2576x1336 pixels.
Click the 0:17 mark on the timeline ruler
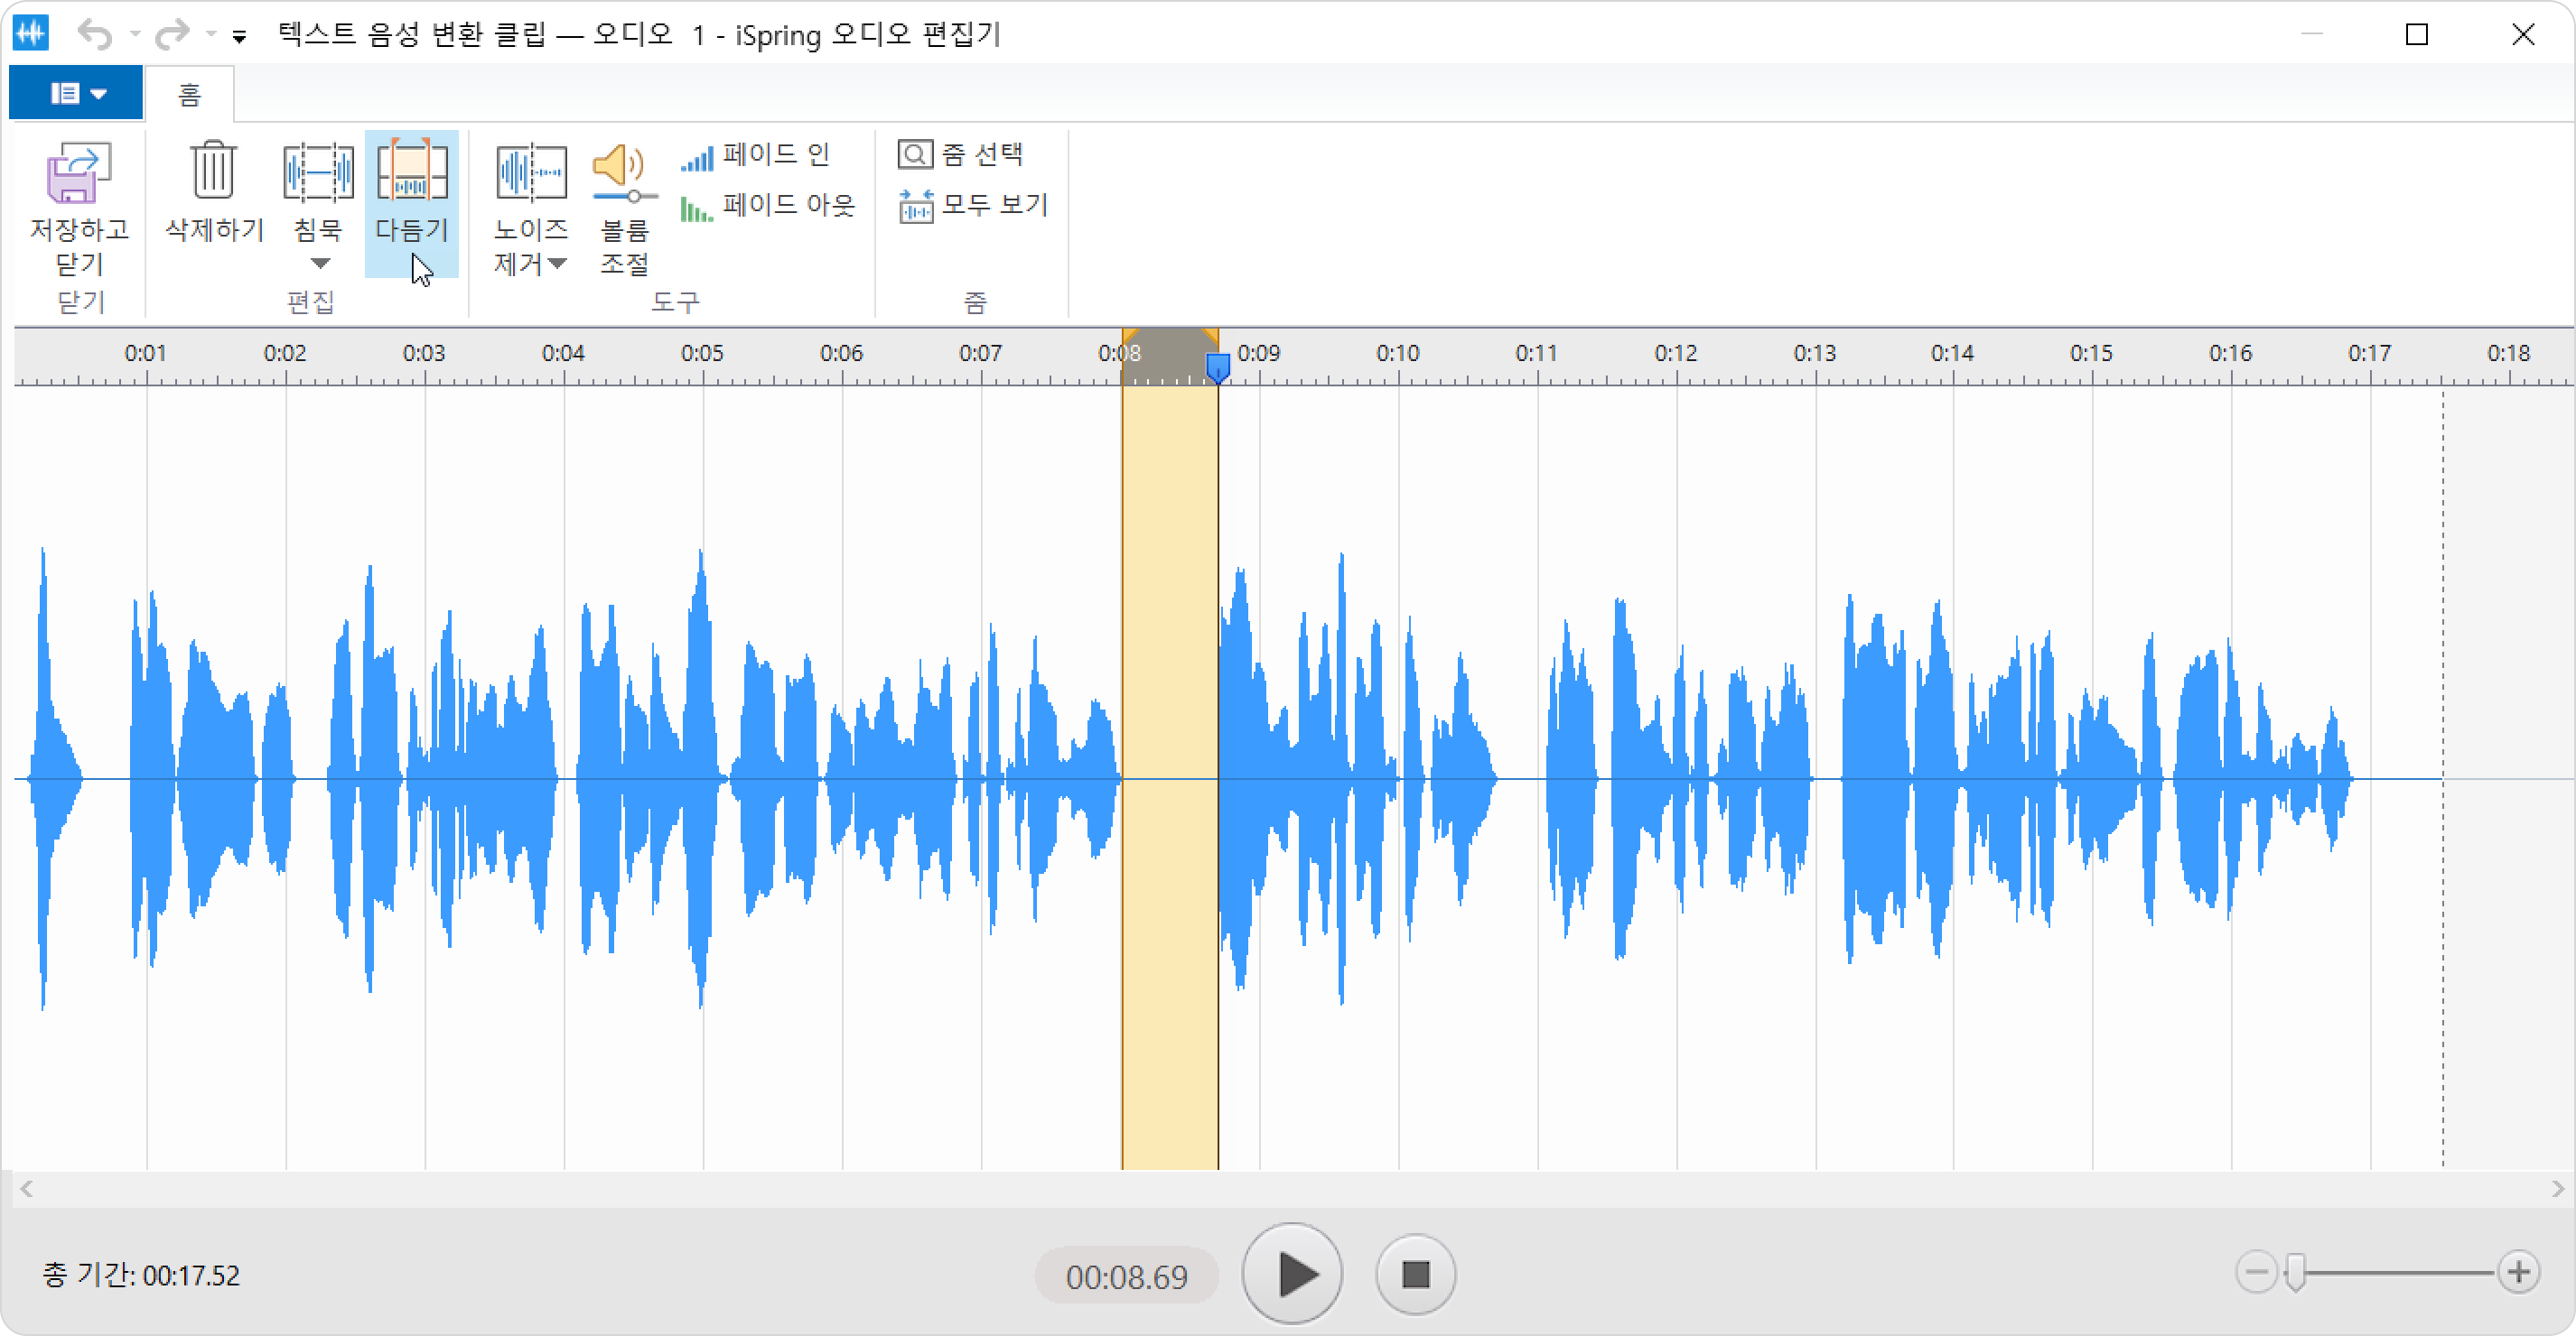coord(2370,353)
